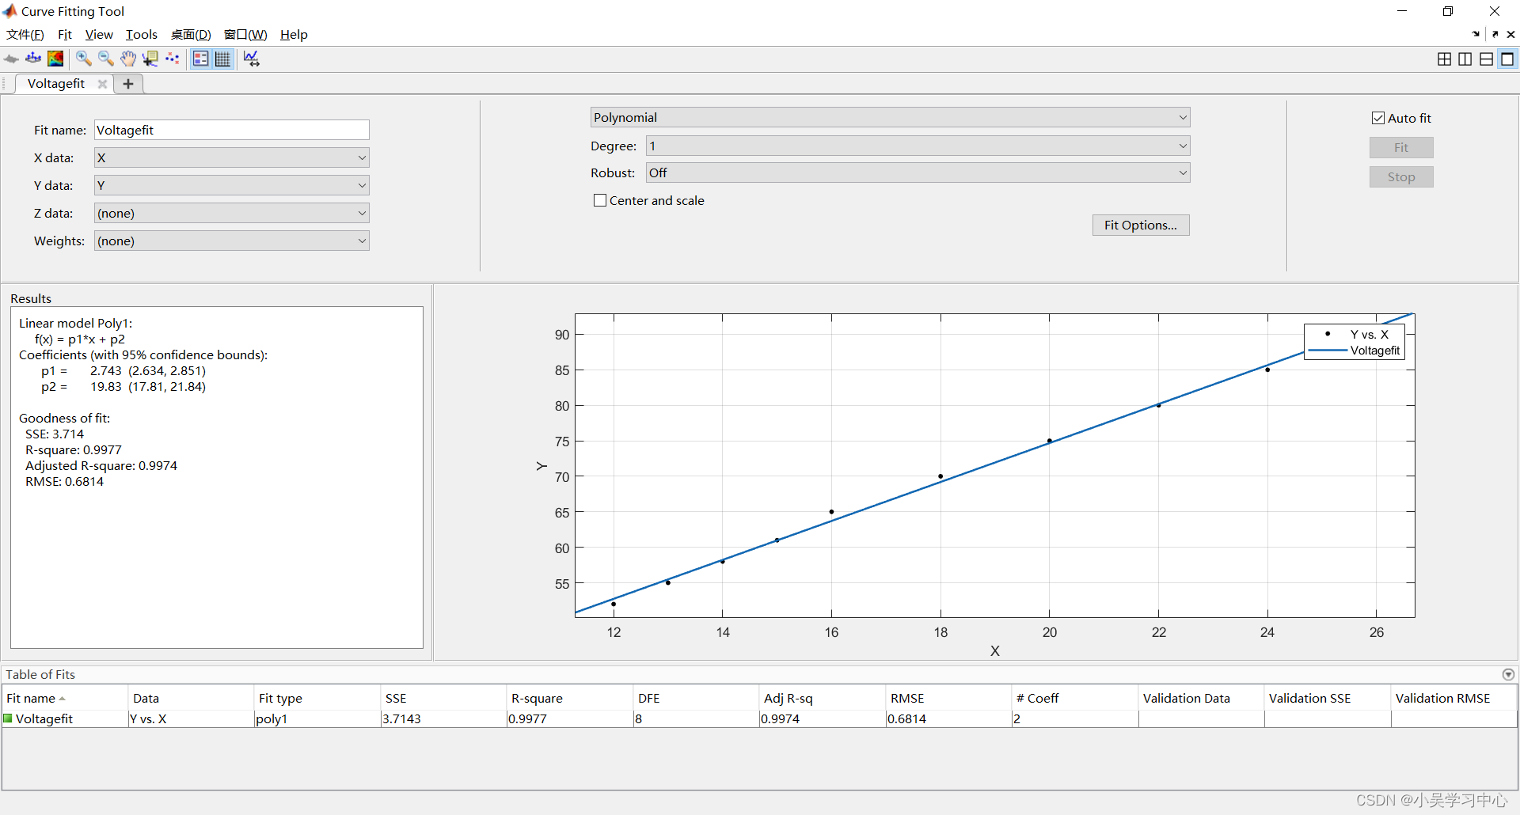Open the Degree dropdown
Viewport: 1520px width, 815px height.
pyautogui.click(x=918, y=146)
